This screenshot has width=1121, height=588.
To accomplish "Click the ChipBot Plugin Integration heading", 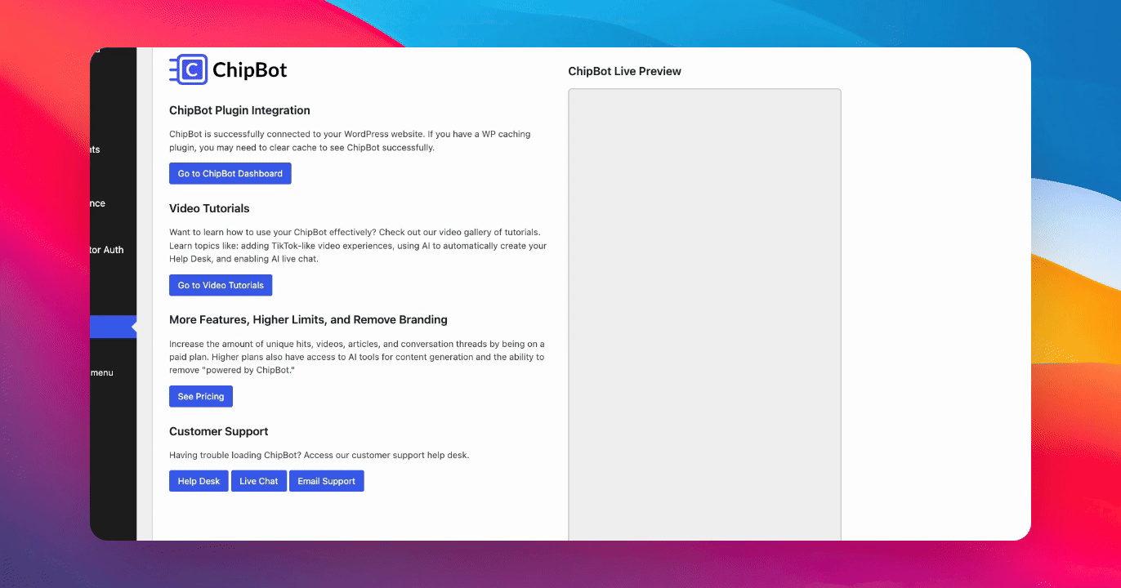I will click(x=239, y=110).
